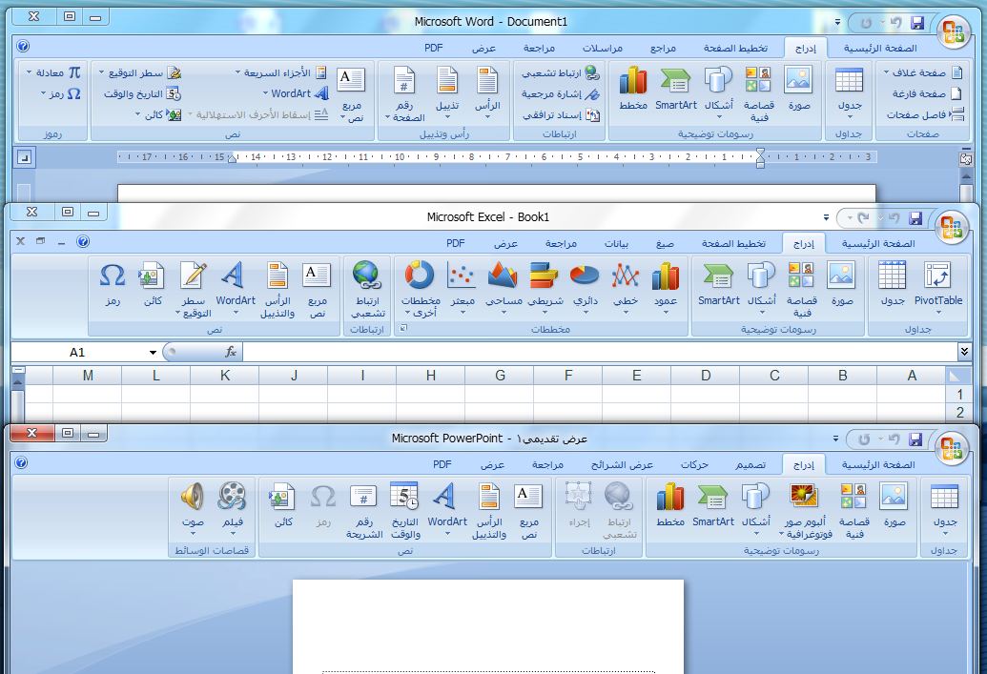Select column H header in Excel
Image resolution: width=987 pixels, height=674 pixels.
pos(430,376)
